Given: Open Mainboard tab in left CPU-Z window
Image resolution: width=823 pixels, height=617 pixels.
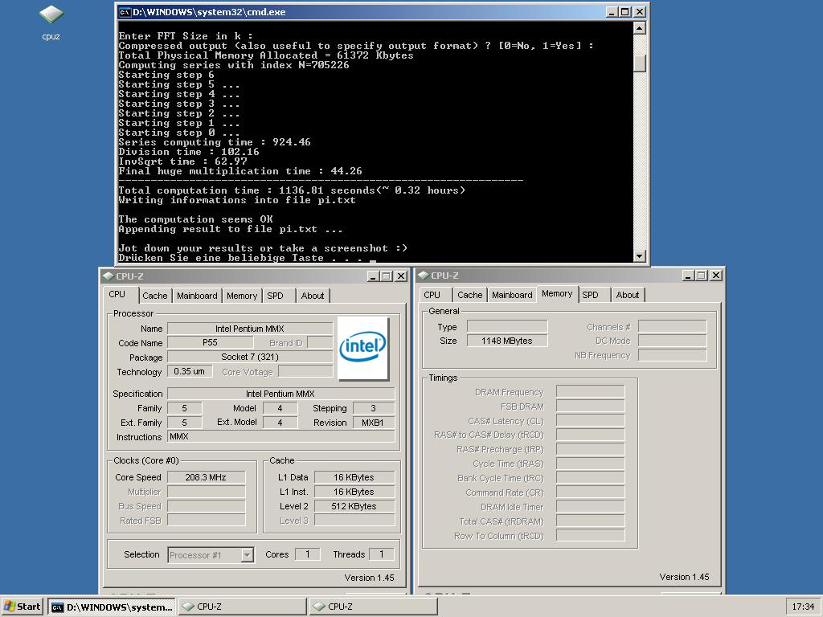Looking at the screenshot, I should [x=197, y=296].
